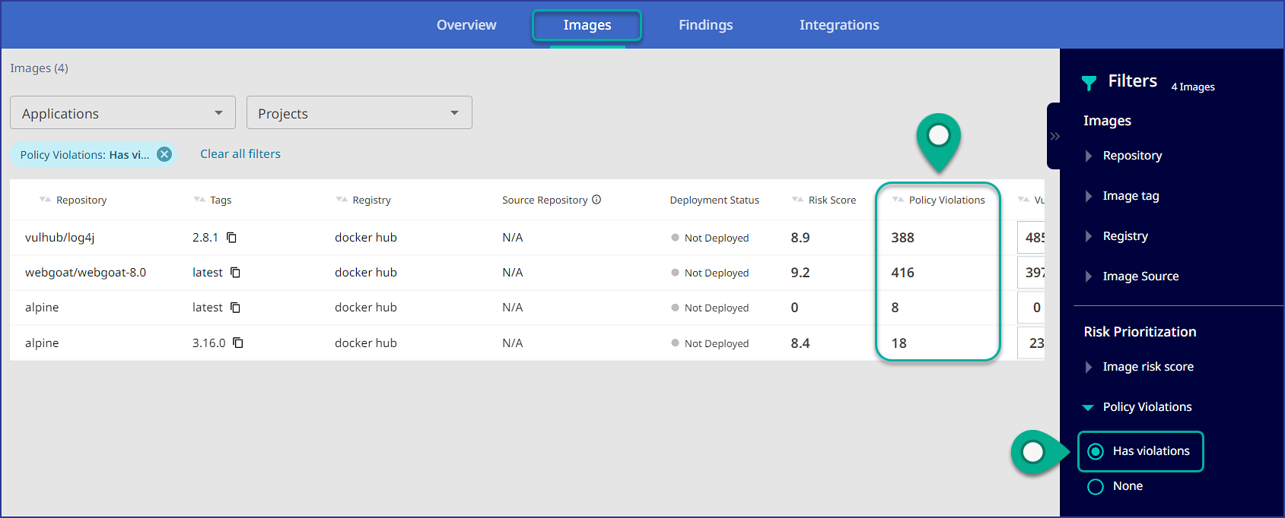The image size is (1285, 518).
Task: Remove the Policy Violations filter chip
Action: (164, 155)
